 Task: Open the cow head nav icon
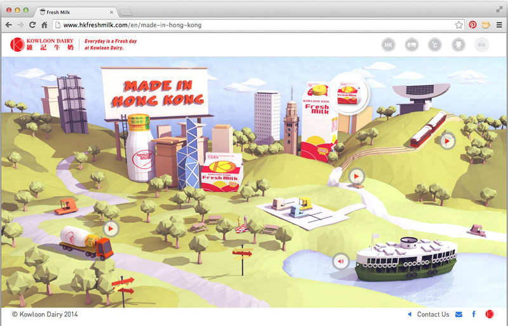[458, 44]
